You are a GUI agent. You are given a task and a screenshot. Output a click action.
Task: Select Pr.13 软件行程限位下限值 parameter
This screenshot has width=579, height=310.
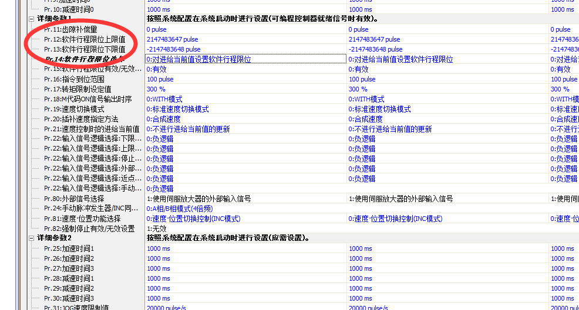tap(85, 49)
